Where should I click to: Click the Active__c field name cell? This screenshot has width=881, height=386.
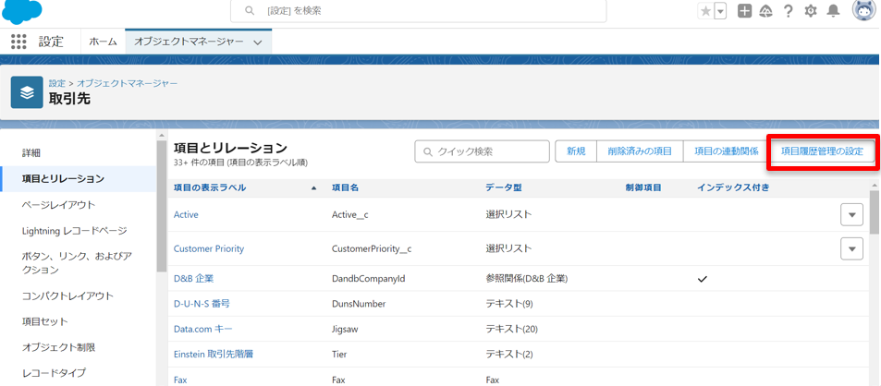[x=350, y=214]
